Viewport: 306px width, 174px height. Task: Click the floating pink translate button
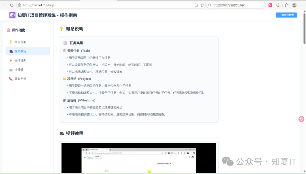pos(301,119)
